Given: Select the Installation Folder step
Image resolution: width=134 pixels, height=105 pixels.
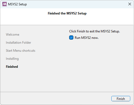Looking at the screenshot, I should tap(18, 43).
